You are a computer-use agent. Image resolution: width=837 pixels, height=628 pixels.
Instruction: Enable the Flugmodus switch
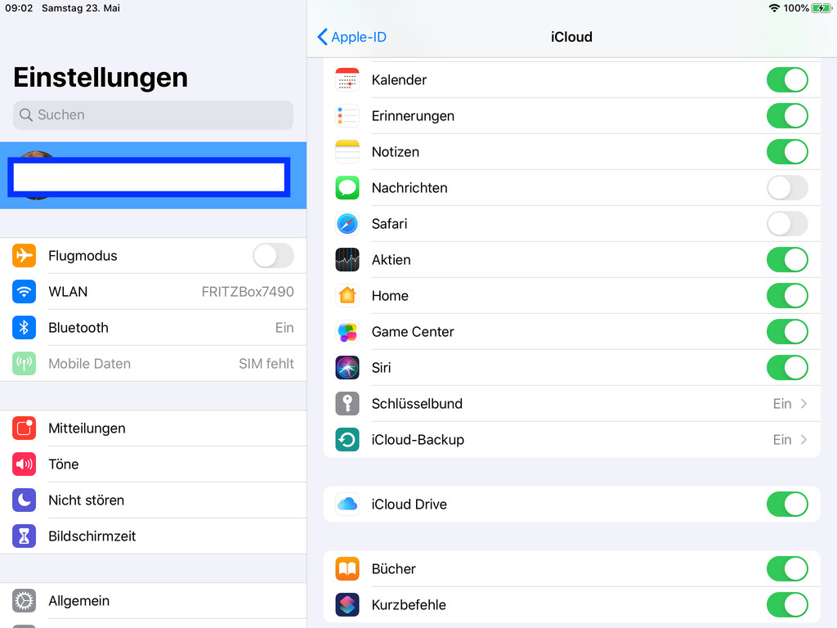coord(273,256)
